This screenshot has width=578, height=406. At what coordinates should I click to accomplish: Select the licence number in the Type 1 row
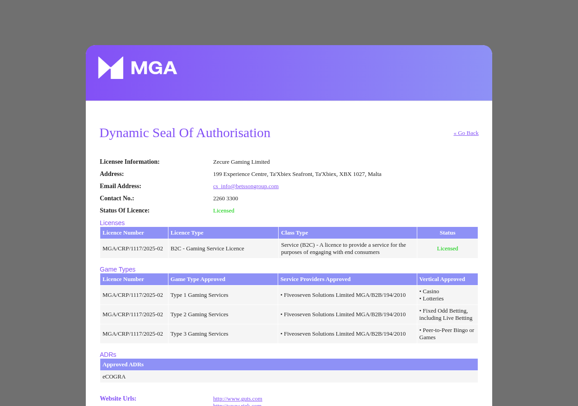(x=133, y=295)
